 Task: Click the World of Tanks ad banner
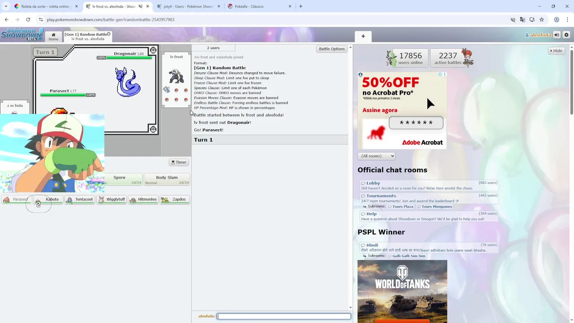point(402,291)
